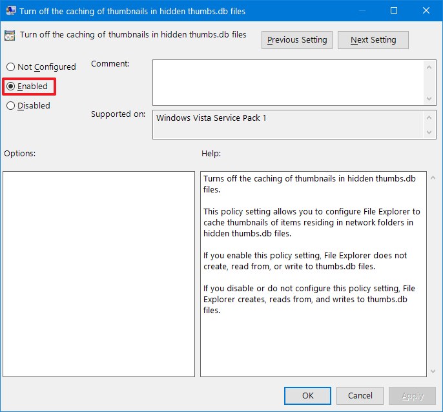Click the title bar window icon
The width and height of the screenshot is (443, 412).
11,11
